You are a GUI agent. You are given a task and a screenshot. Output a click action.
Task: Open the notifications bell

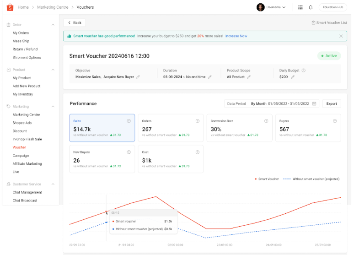(x=311, y=7)
